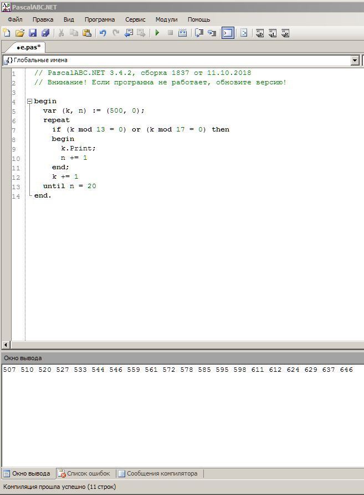364x495 pixels.
Task: Collapse the begin block in the editor
Action: coord(30,102)
